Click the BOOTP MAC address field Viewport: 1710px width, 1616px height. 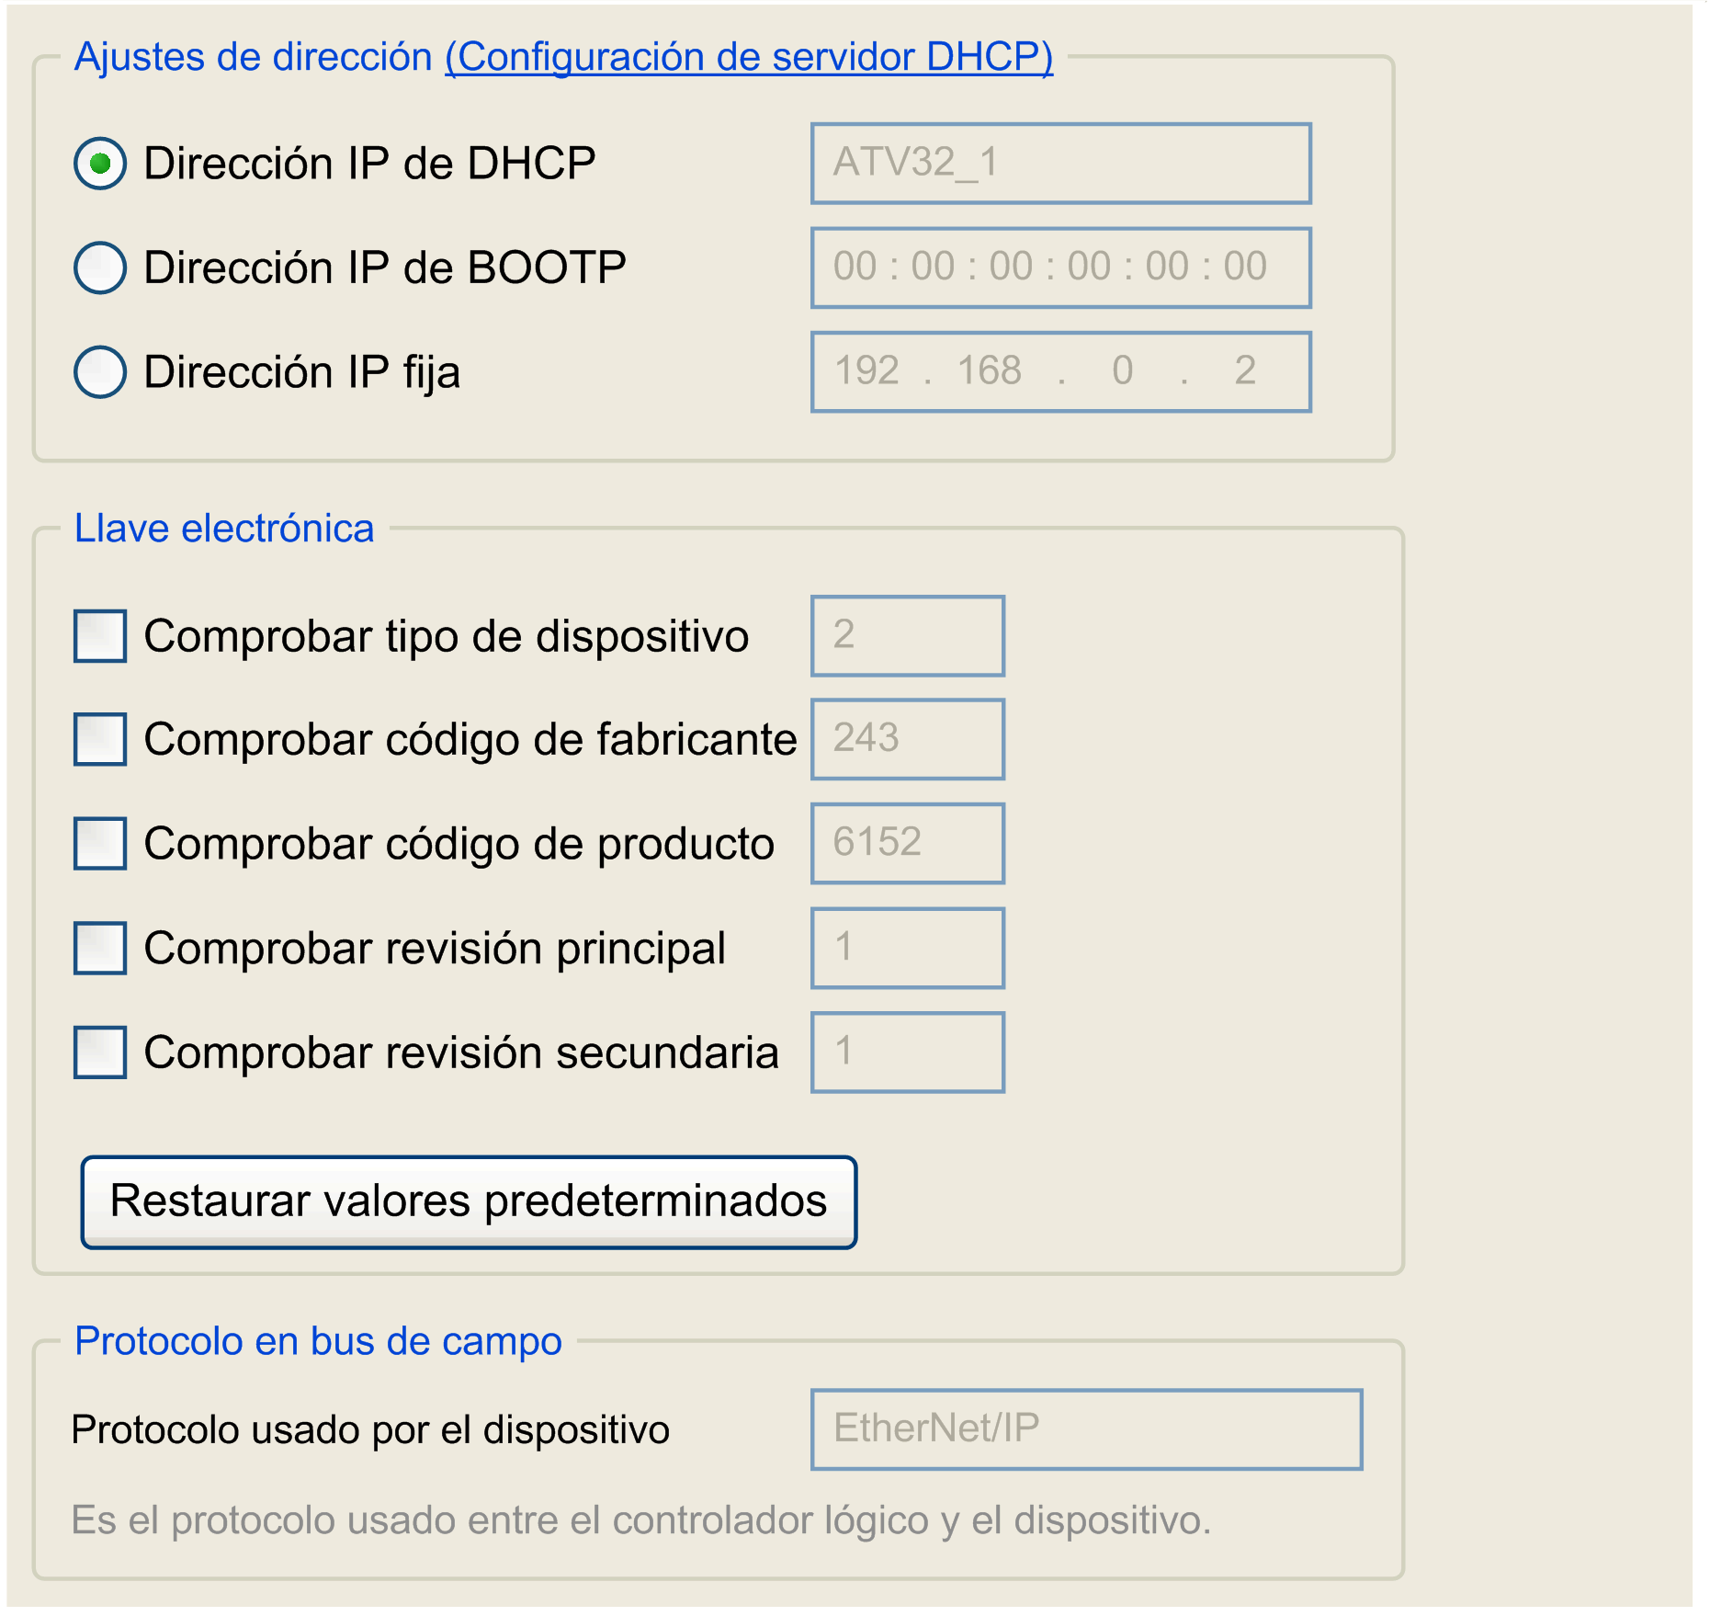tap(1060, 267)
